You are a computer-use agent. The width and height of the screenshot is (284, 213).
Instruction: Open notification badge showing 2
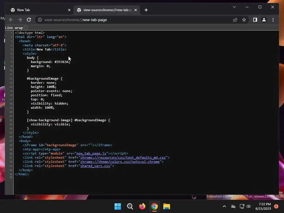tap(276, 206)
